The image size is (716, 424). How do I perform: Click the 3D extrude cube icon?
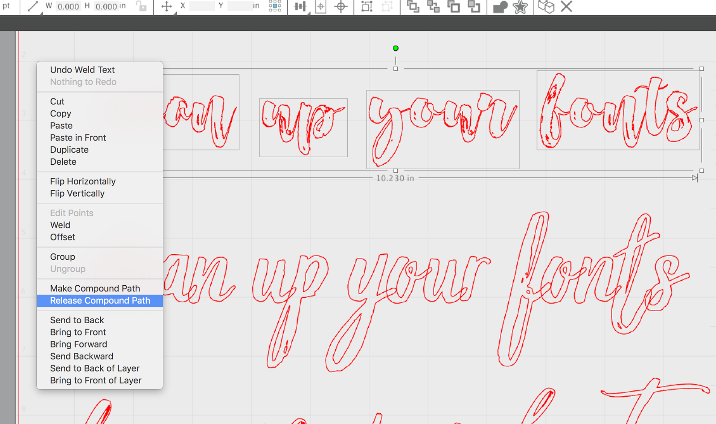547,7
